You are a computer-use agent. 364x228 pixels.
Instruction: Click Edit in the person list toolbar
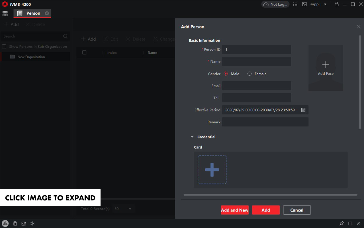[111, 39]
